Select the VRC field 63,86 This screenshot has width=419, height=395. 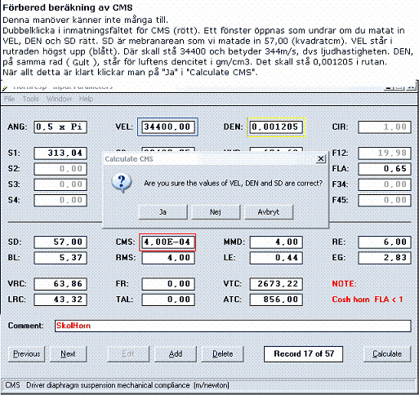[60, 284]
